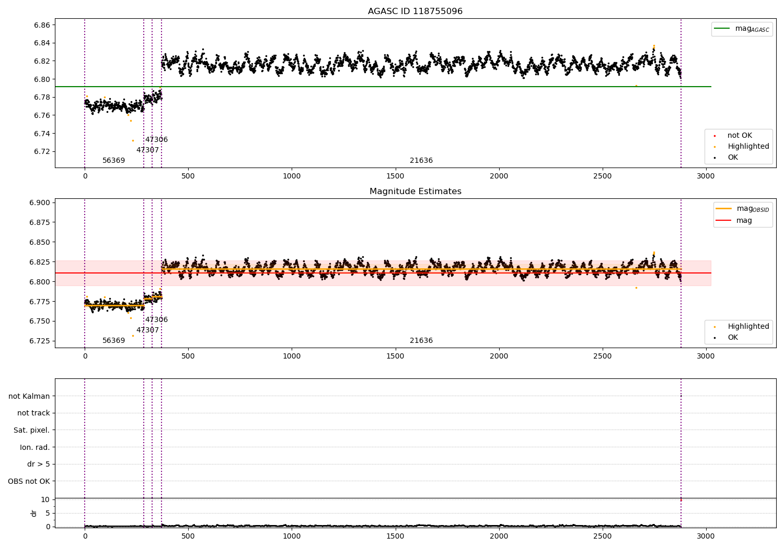Click the '56369' obsid annotation in the middle plot
784x548 pixels.
(113, 340)
